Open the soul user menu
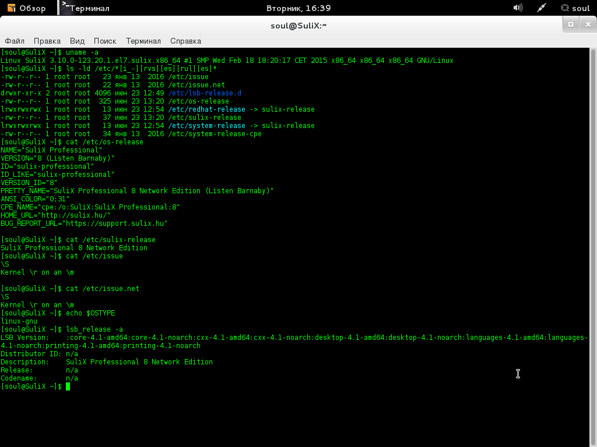The width and height of the screenshot is (597, 447). (x=575, y=8)
